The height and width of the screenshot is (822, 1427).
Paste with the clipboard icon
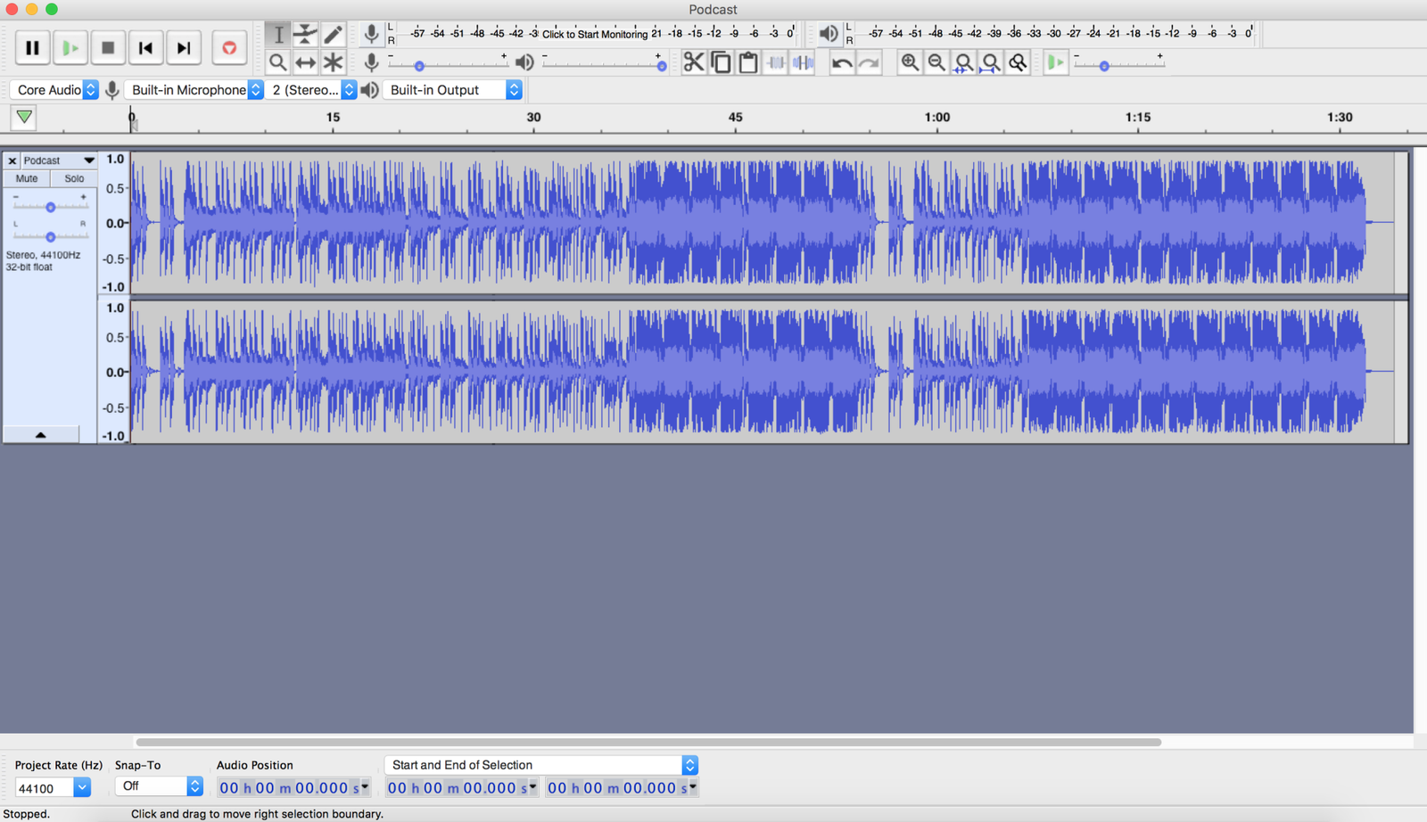(748, 62)
